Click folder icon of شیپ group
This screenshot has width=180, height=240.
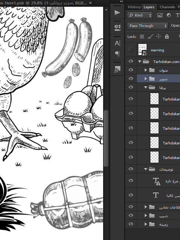click(152, 216)
